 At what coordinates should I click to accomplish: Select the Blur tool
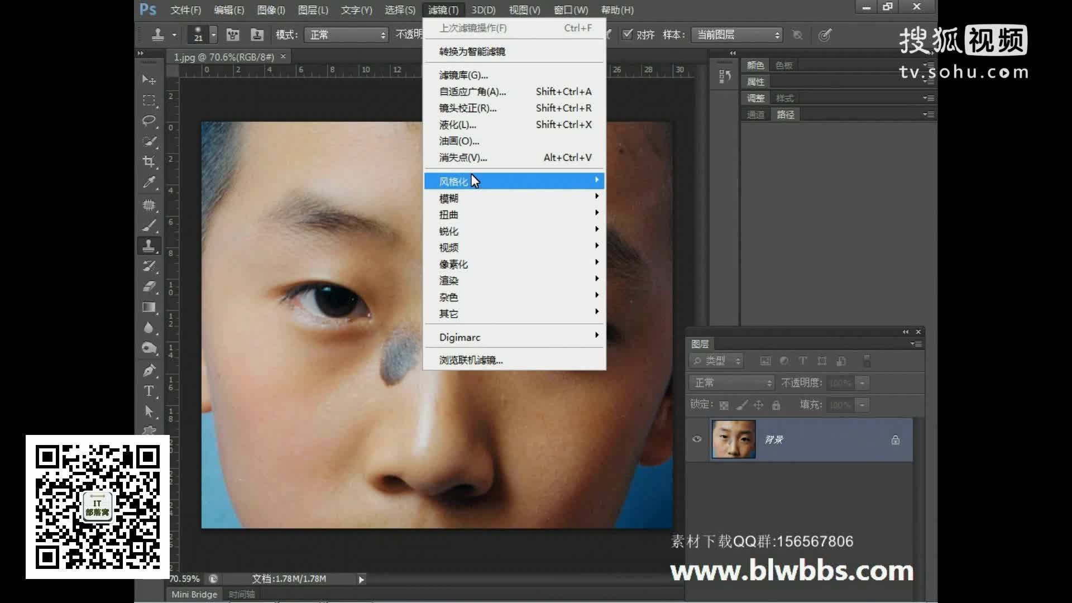[149, 328]
